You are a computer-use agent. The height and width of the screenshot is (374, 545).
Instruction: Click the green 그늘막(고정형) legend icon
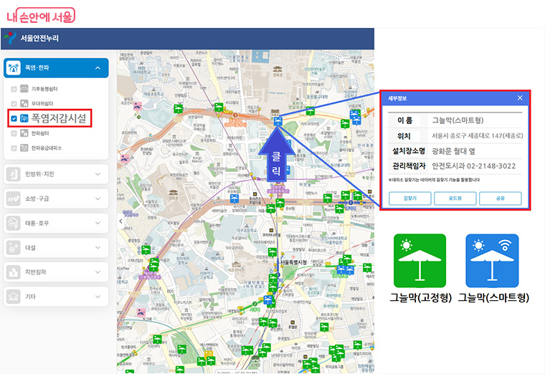coord(420,261)
